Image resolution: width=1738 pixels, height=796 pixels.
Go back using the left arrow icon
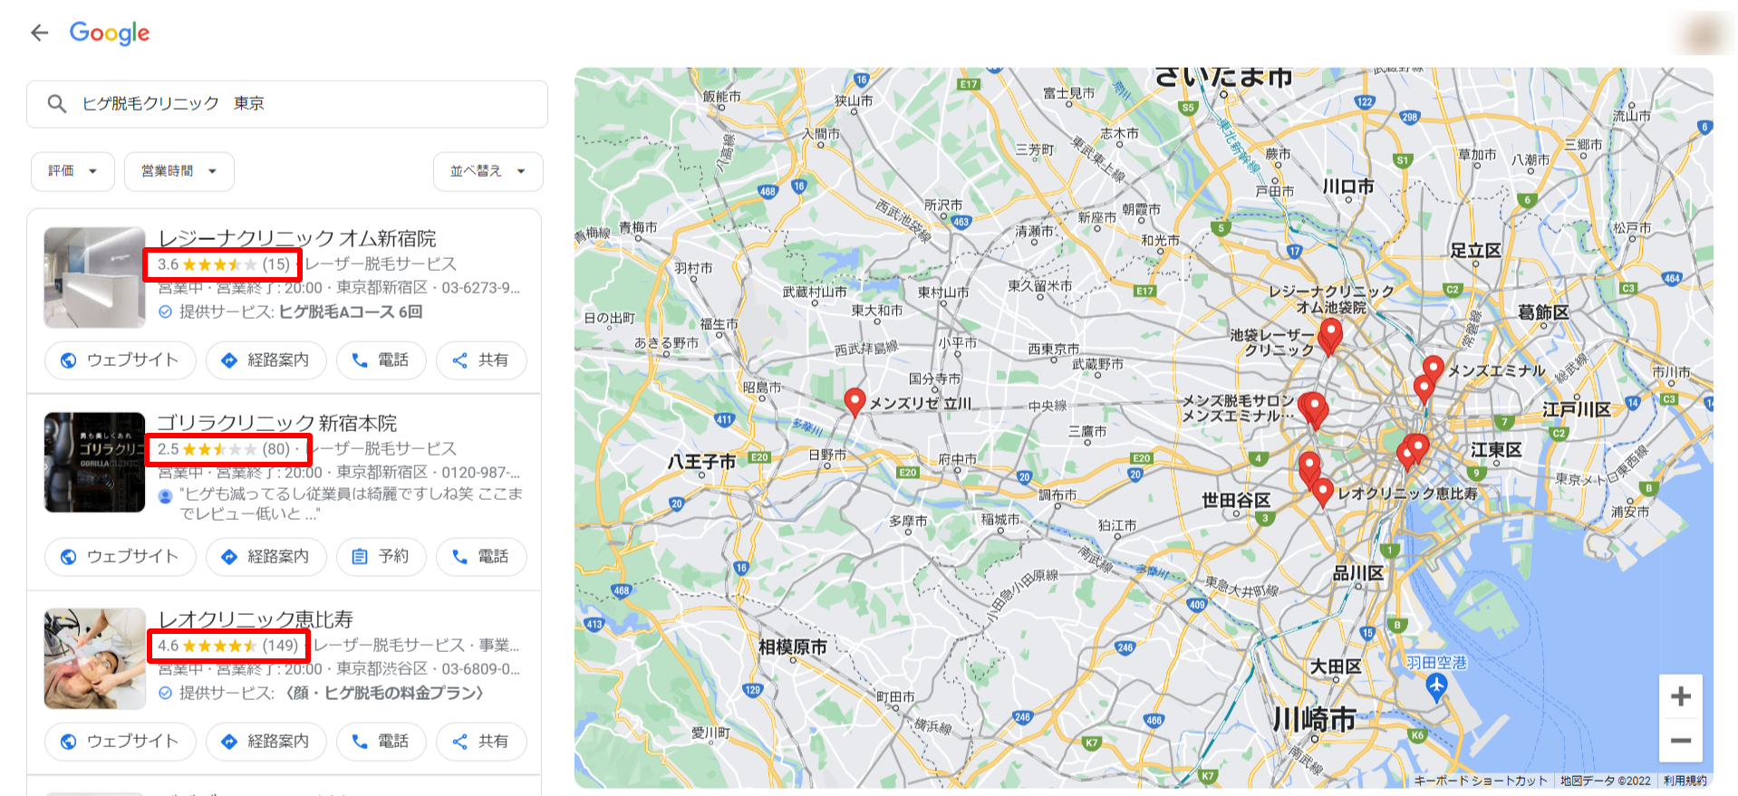[x=39, y=34]
